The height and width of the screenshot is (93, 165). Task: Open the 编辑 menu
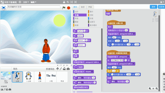point(34,2)
